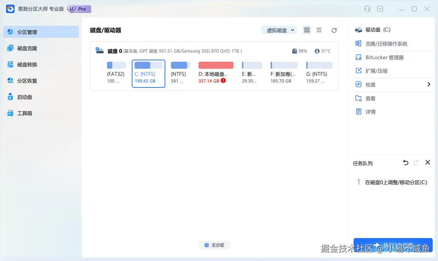Open 磁盘克隆 in the sidebar

pyautogui.click(x=41, y=48)
